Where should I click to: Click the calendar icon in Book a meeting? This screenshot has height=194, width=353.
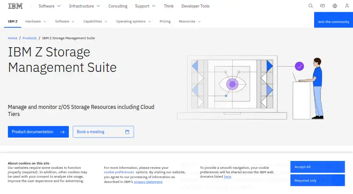(x=127, y=132)
